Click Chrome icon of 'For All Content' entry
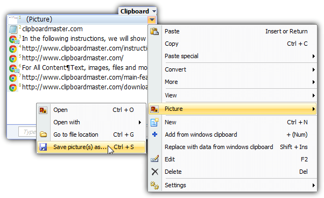Screen dimensions: 324x198 tap(13, 68)
